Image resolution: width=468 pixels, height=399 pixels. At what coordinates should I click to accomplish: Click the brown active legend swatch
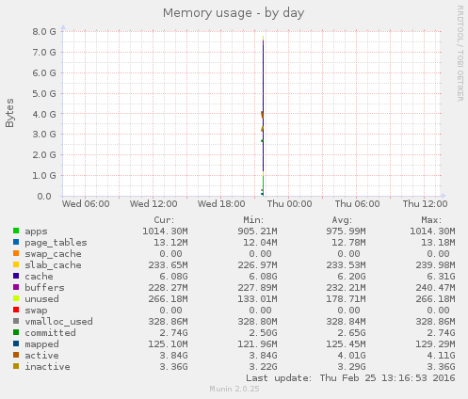[x=16, y=355]
